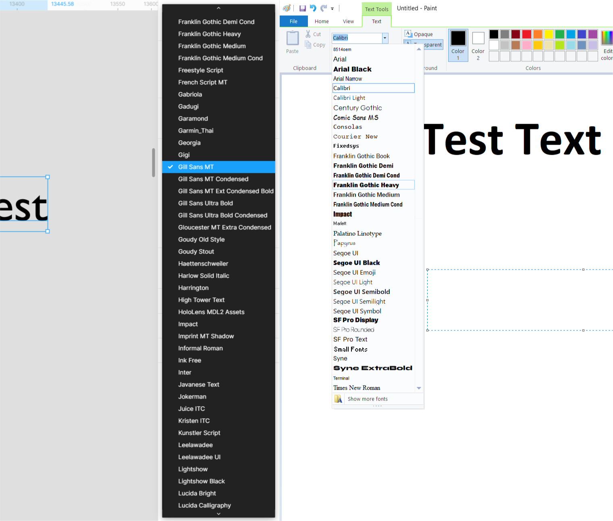The width and height of the screenshot is (613, 521).
Task: Choose SF Pro Display in Paint font list
Action: (x=373, y=320)
